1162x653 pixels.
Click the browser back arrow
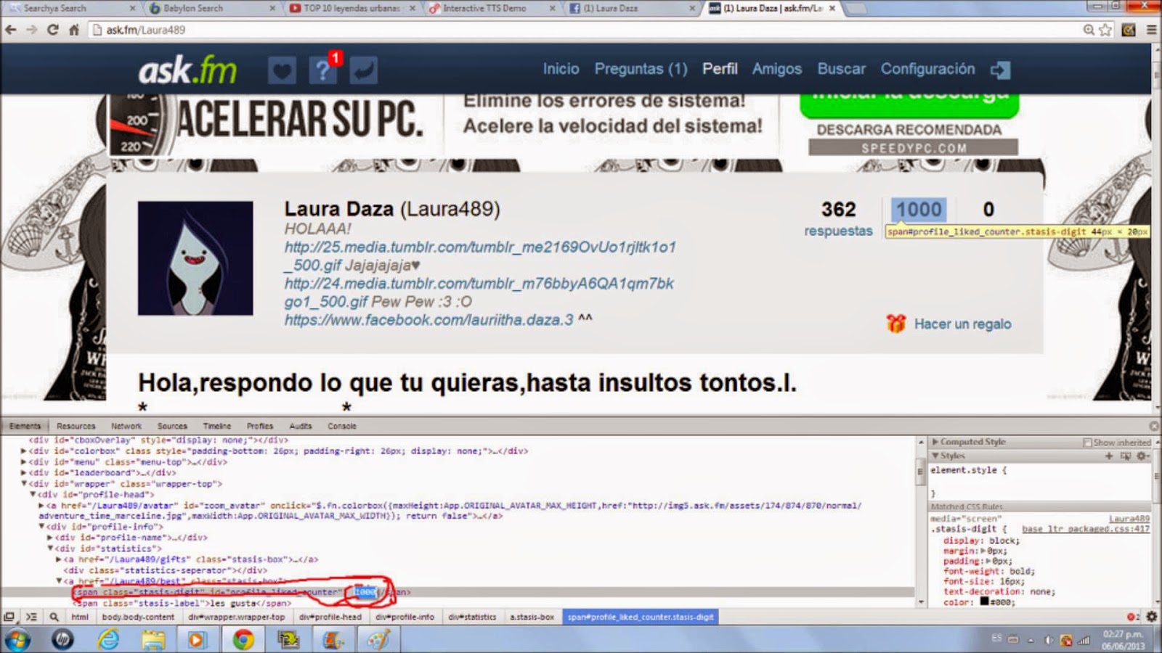[x=11, y=30]
